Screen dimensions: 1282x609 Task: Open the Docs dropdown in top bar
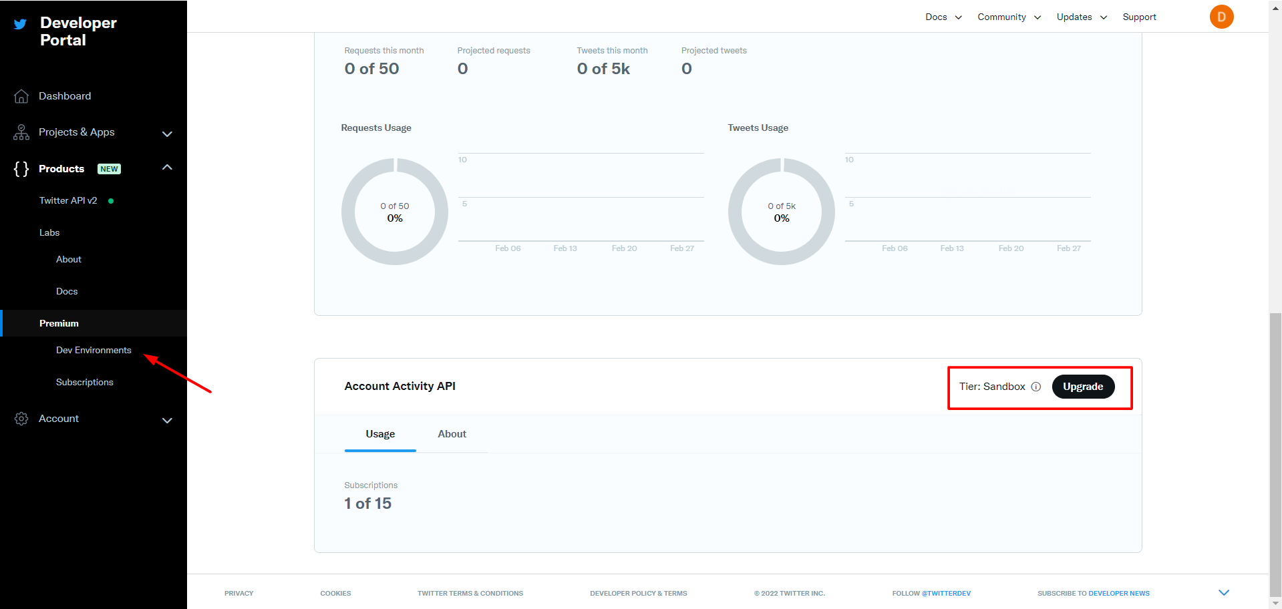(943, 17)
